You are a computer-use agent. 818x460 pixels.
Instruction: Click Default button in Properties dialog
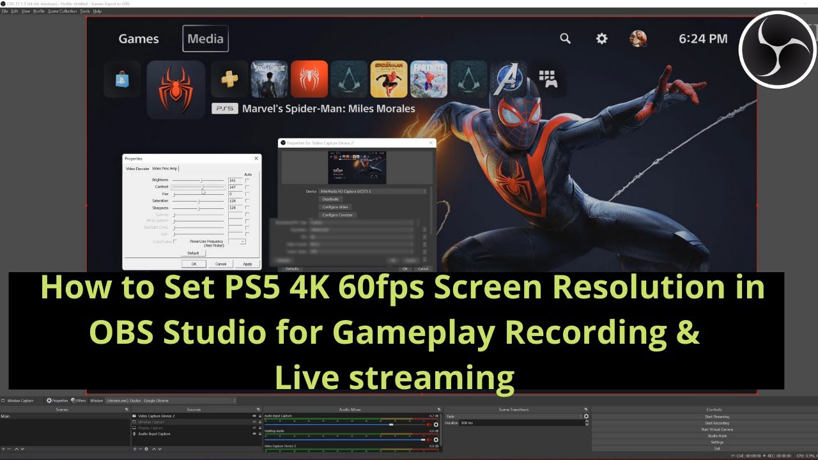(x=193, y=253)
